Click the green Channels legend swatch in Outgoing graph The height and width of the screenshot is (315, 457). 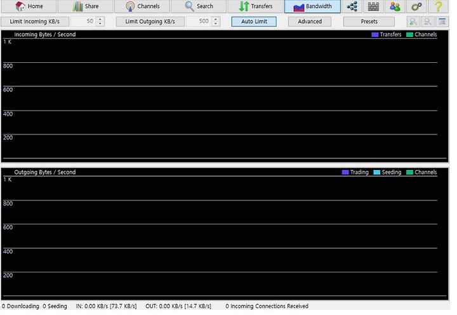[x=409, y=172]
